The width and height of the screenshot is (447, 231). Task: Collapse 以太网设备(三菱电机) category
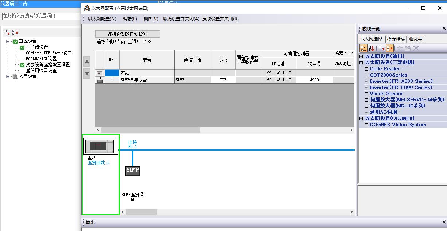pos(361,63)
